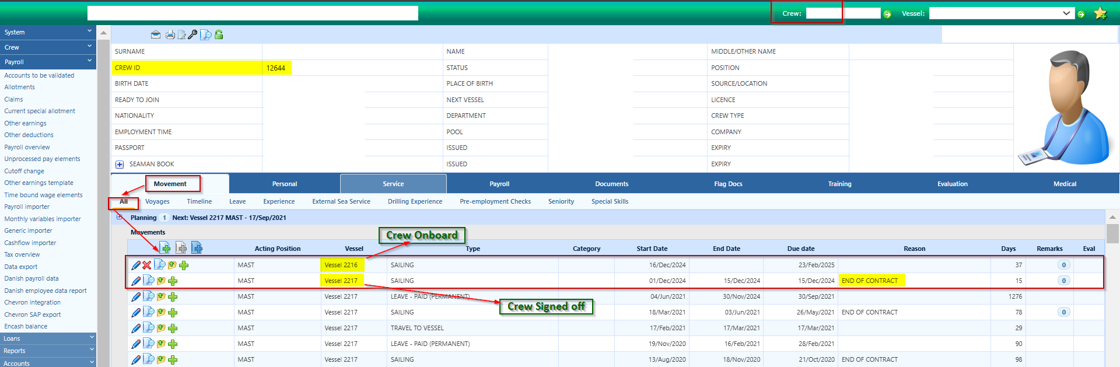Open the Vessel dropdown in the header
1120x367 pixels.
tap(1066, 13)
